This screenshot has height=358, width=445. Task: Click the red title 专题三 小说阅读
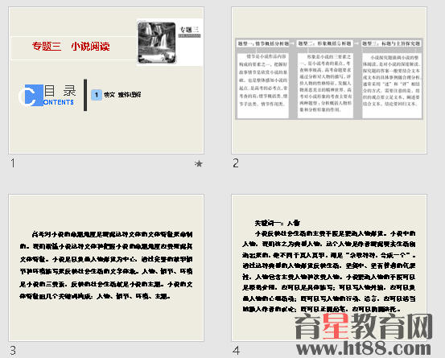[71, 46]
